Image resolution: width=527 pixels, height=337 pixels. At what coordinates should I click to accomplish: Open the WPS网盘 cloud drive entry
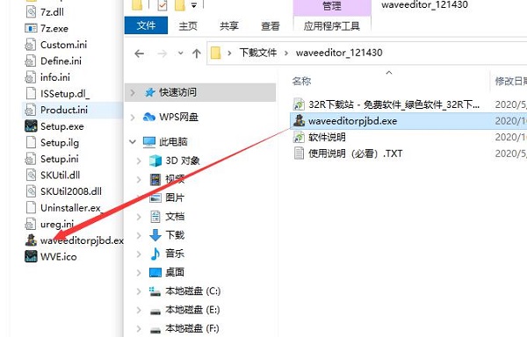[178, 117]
